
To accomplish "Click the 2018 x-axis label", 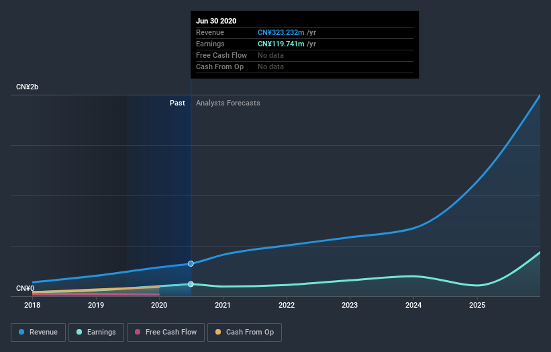I will click(x=32, y=305).
